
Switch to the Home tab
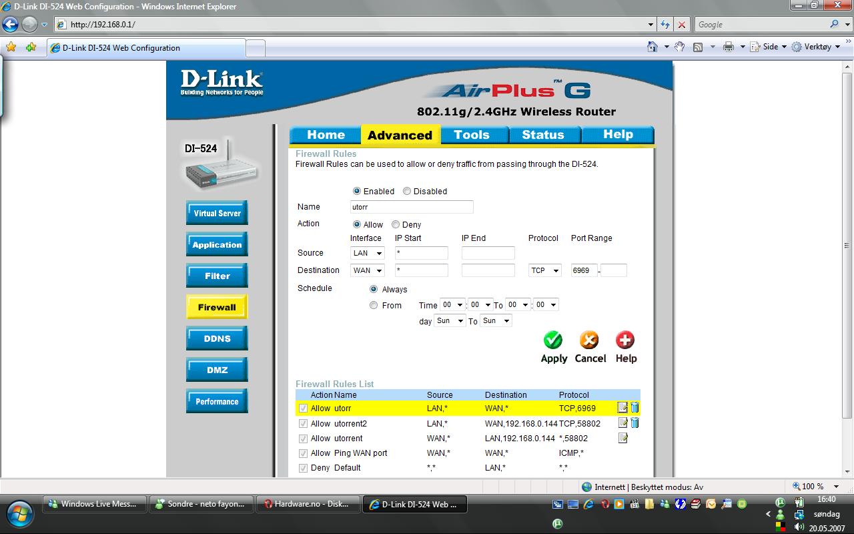(326, 135)
